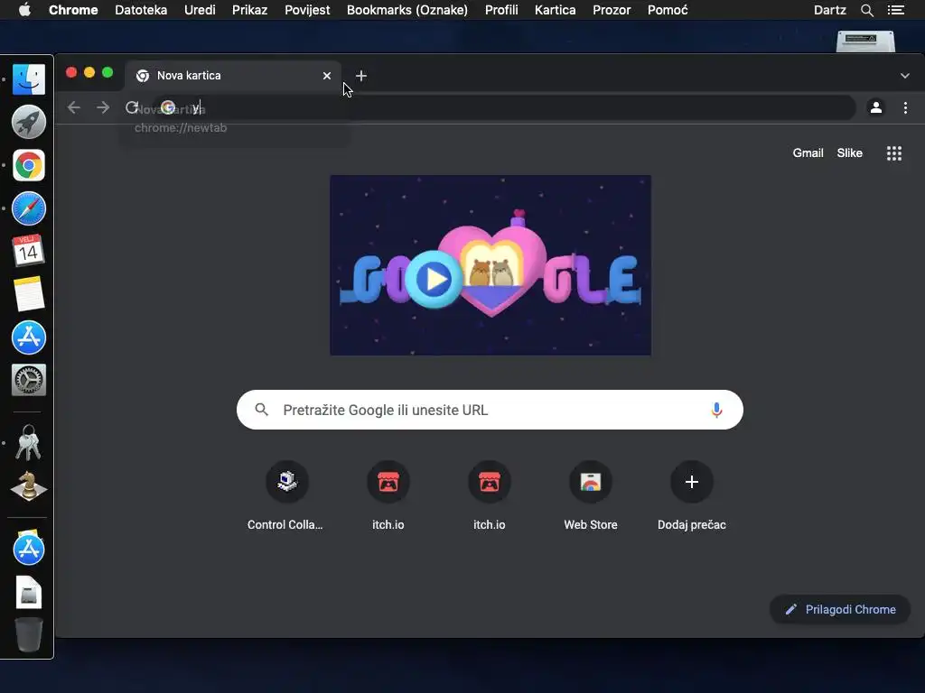Click Chrome icon in the Dock
Screen dimensions: 925x693
(x=28, y=165)
